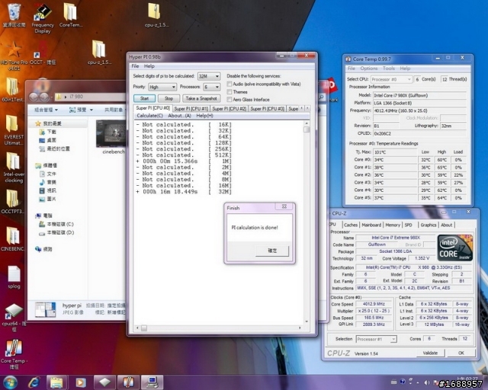Viewport: 488px width, 390px height.
Task: Open CINEBENCH desktop folder
Action: [12, 239]
